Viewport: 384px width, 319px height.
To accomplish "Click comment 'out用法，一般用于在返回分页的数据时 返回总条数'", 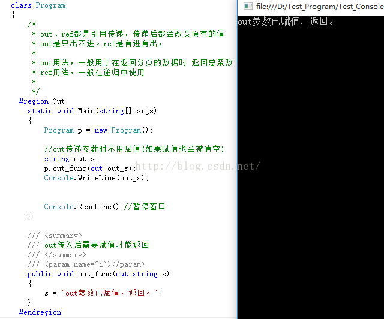I will pyautogui.click(x=136, y=63).
